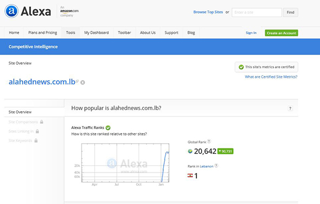Click the gray remove icon next to site name
The width and height of the screenshot is (320, 204).
point(83,82)
